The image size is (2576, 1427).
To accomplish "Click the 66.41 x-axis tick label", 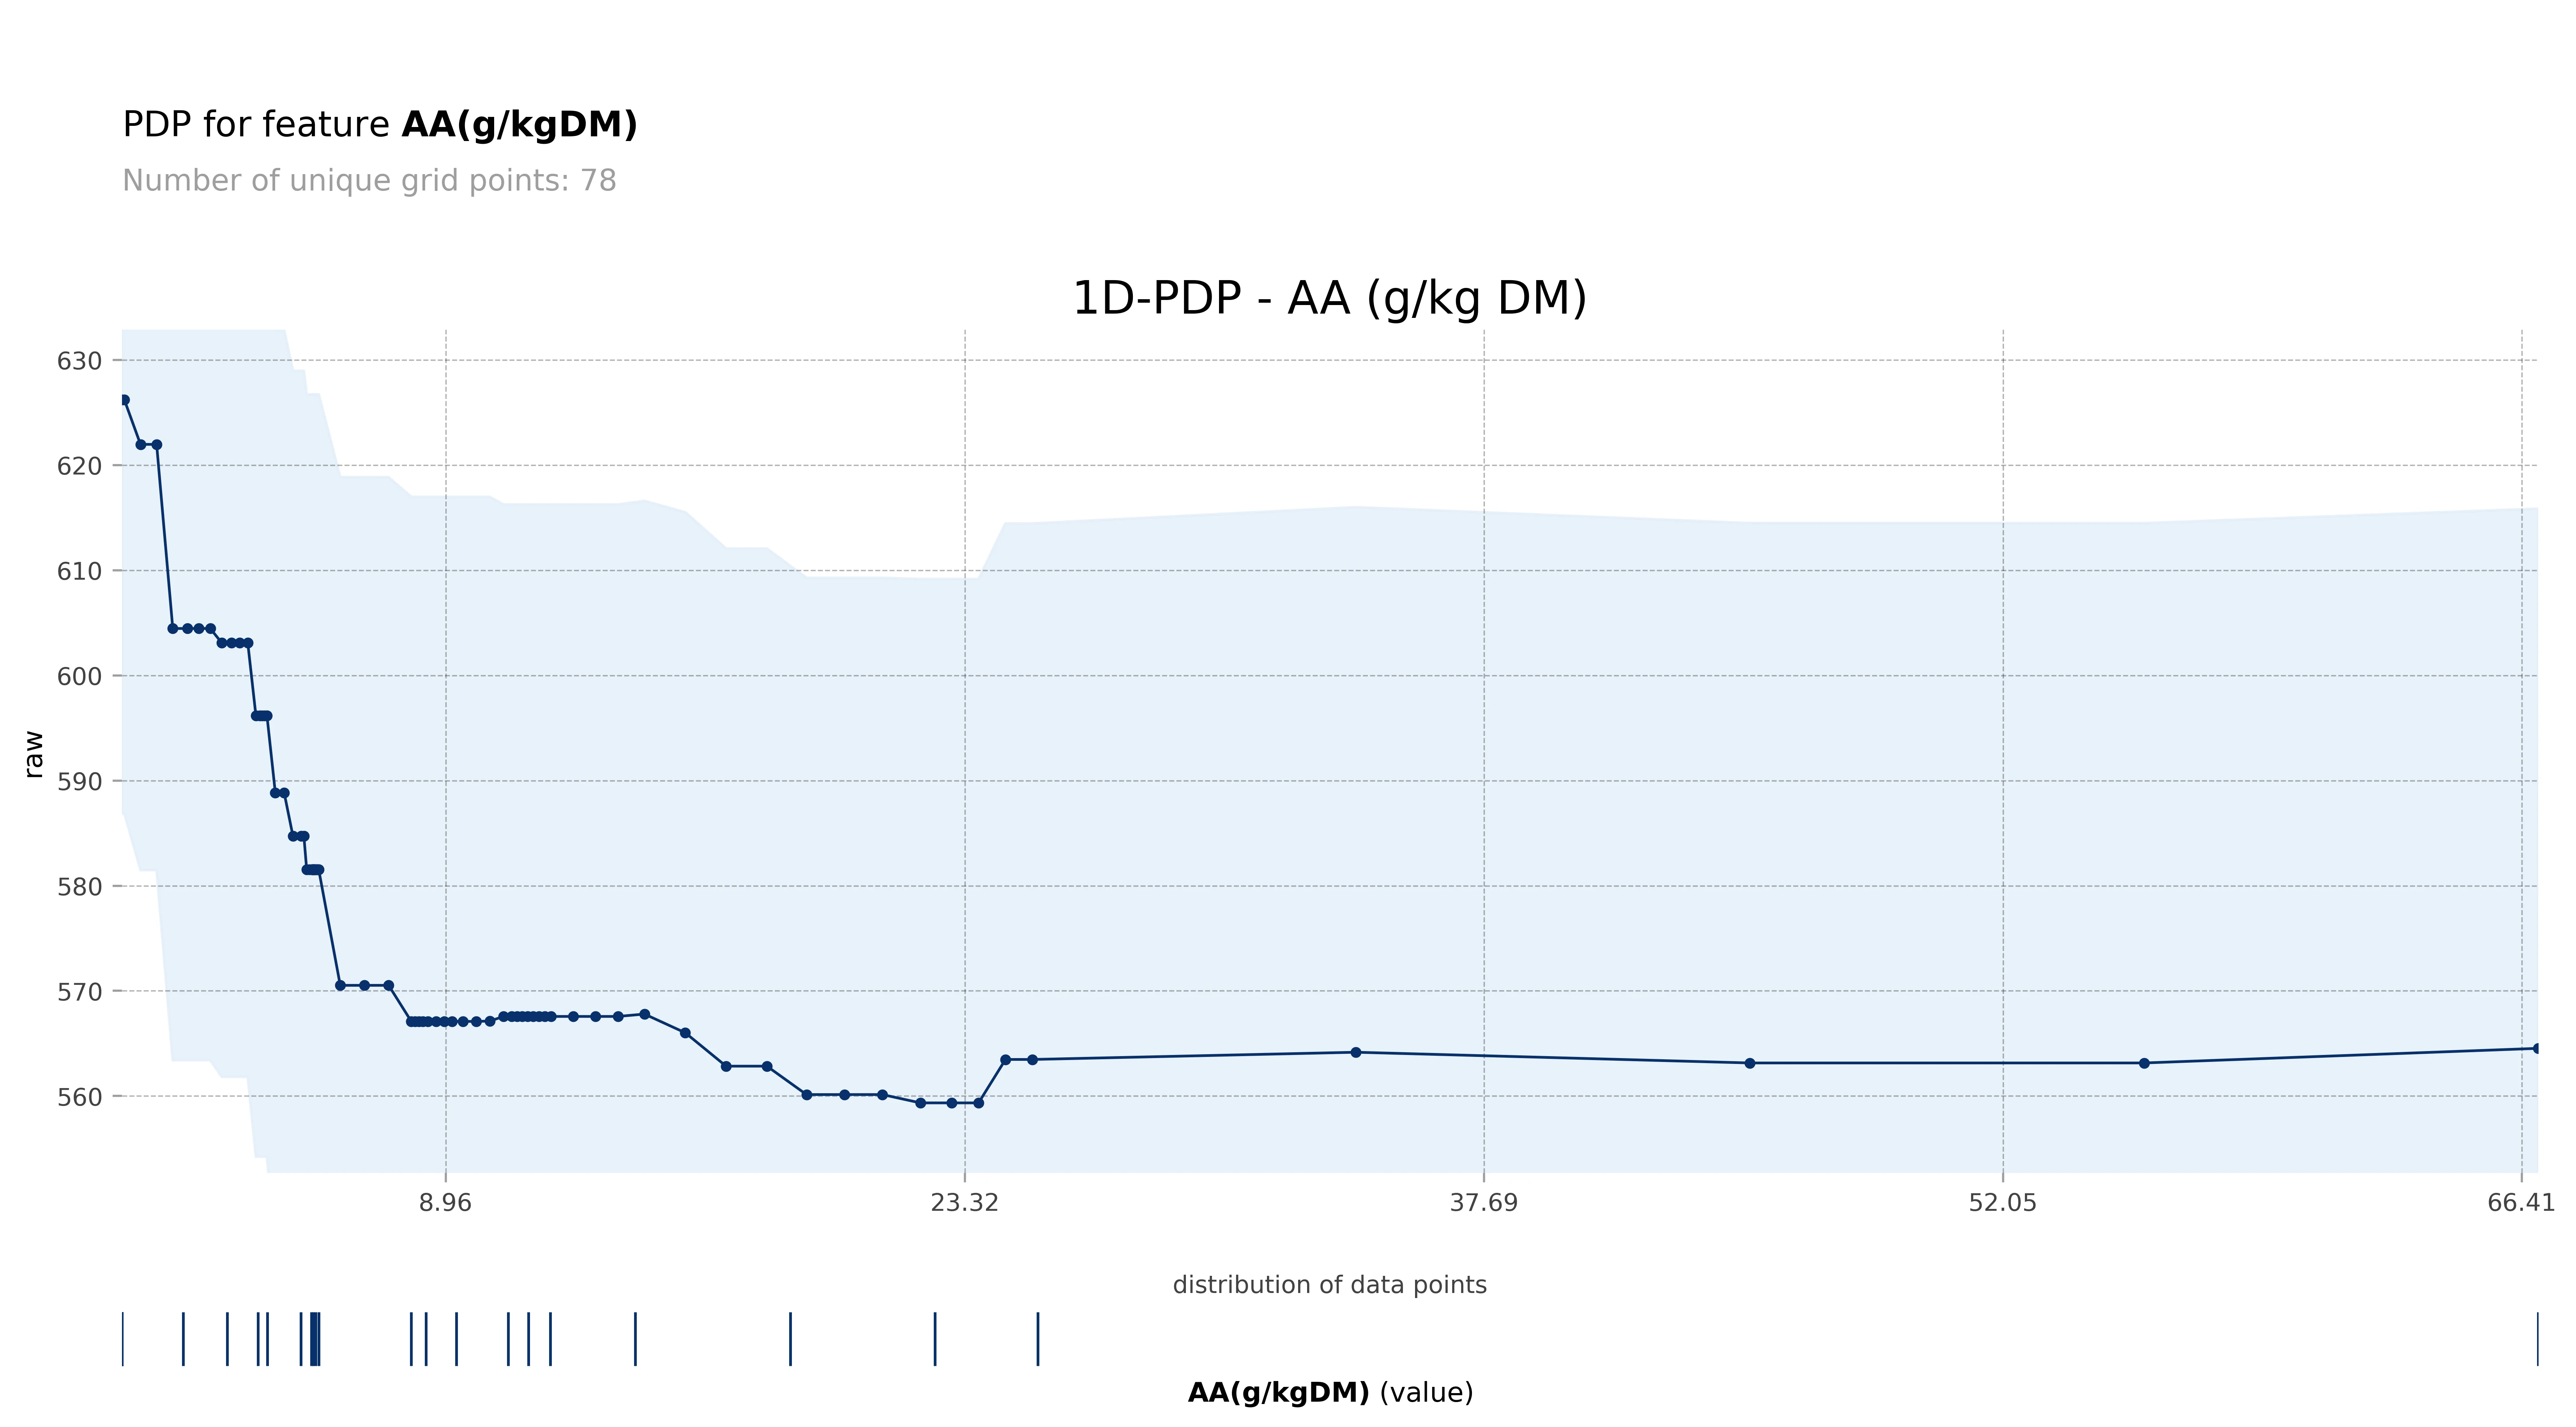I will [x=2520, y=1202].
